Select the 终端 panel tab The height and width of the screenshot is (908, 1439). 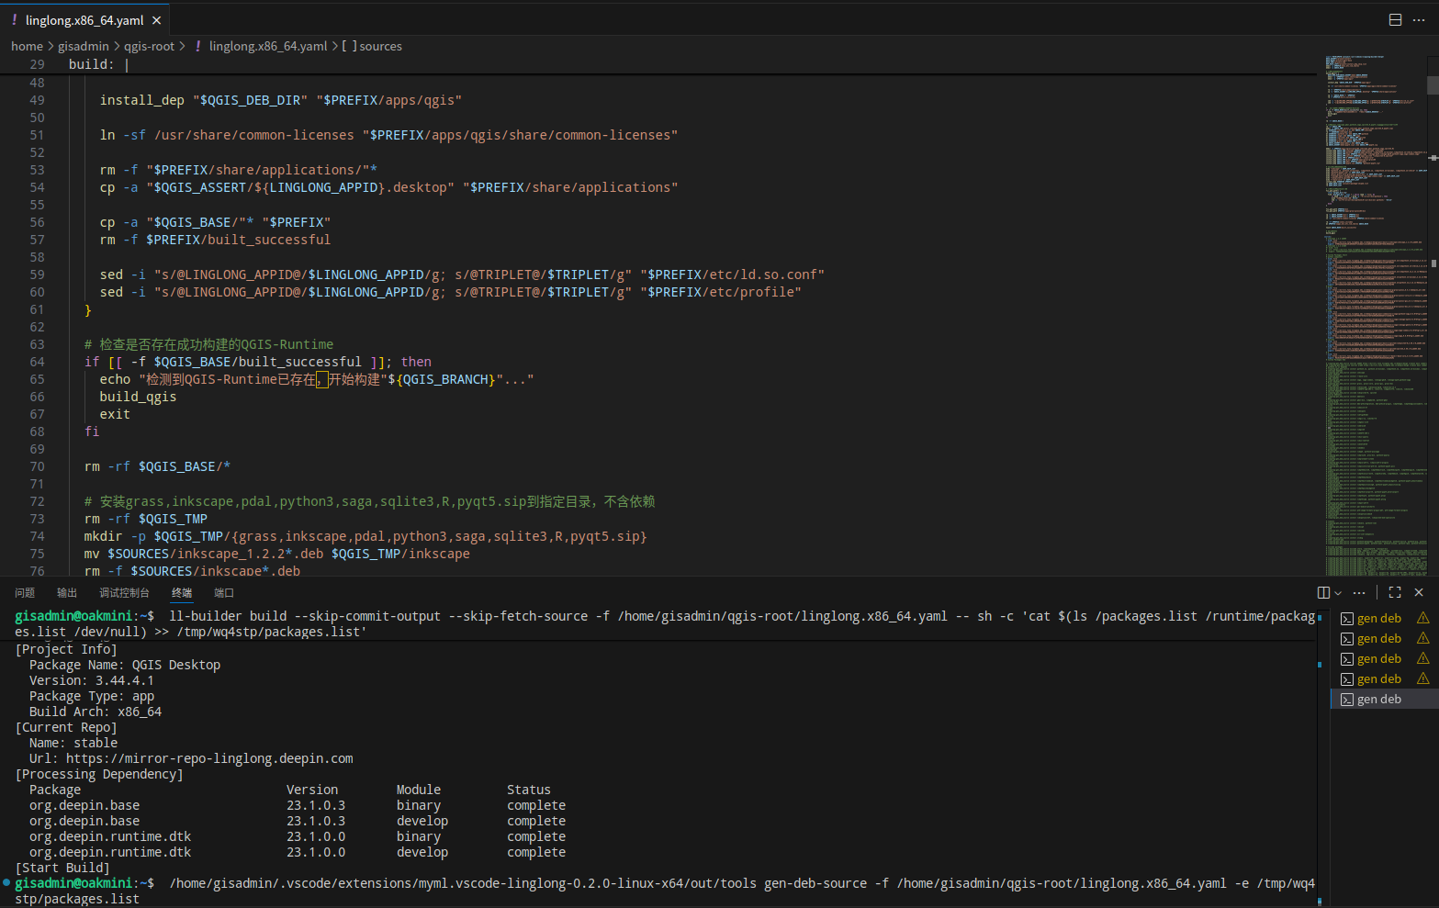pyautogui.click(x=182, y=593)
